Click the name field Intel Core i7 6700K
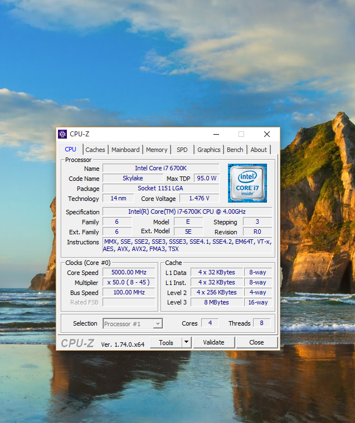The width and height of the screenshot is (355, 423). (161, 168)
